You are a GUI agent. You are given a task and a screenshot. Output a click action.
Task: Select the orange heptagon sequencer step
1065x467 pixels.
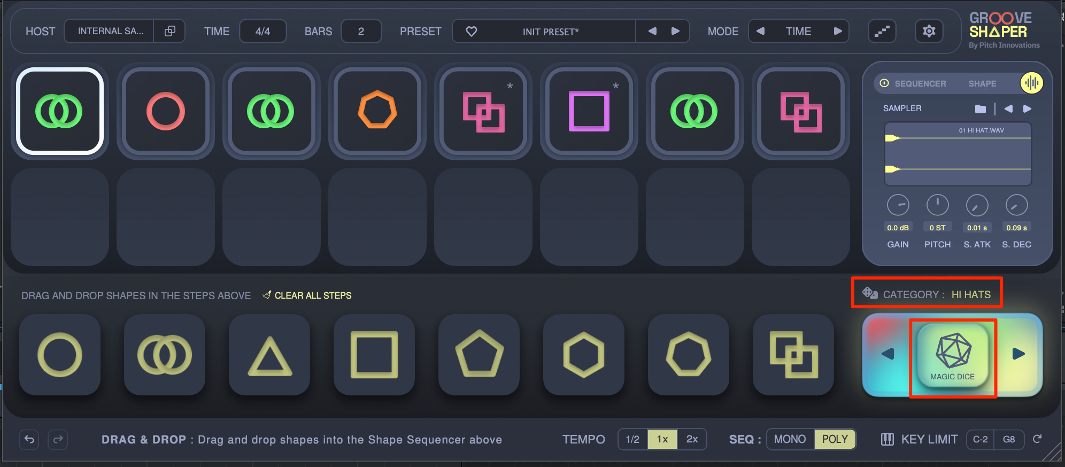(x=377, y=111)
